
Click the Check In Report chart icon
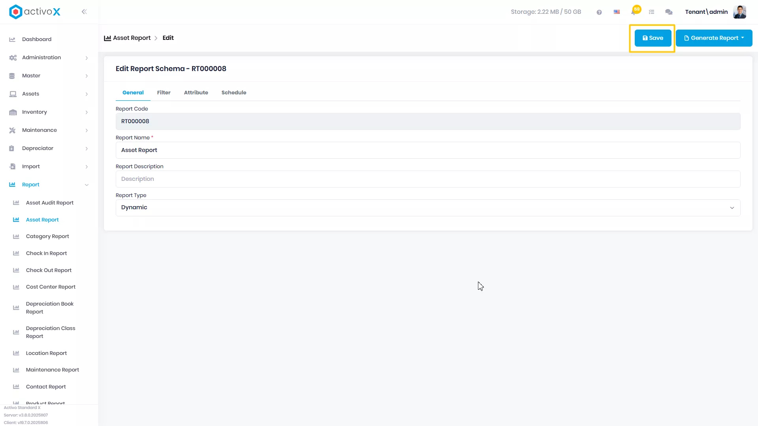(x=16, y=253)
